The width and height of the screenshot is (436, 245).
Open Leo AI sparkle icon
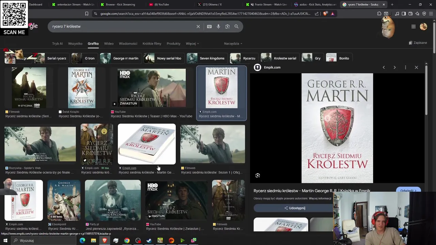[417, 14]
